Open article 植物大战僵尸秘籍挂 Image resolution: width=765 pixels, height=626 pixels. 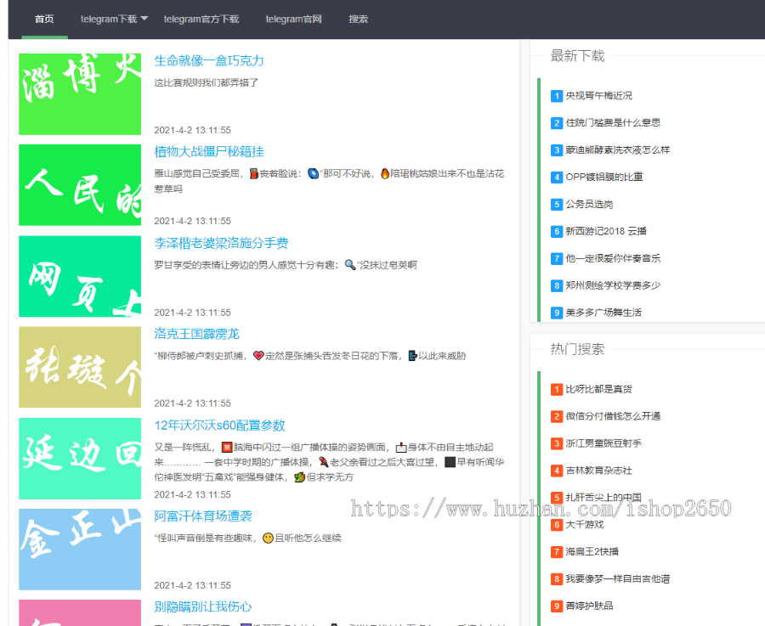(x=209, y=152)
